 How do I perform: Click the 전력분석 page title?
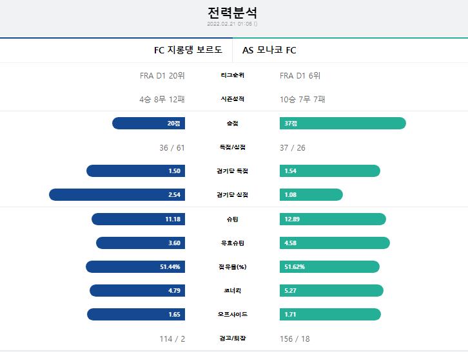tap(232, 12)
